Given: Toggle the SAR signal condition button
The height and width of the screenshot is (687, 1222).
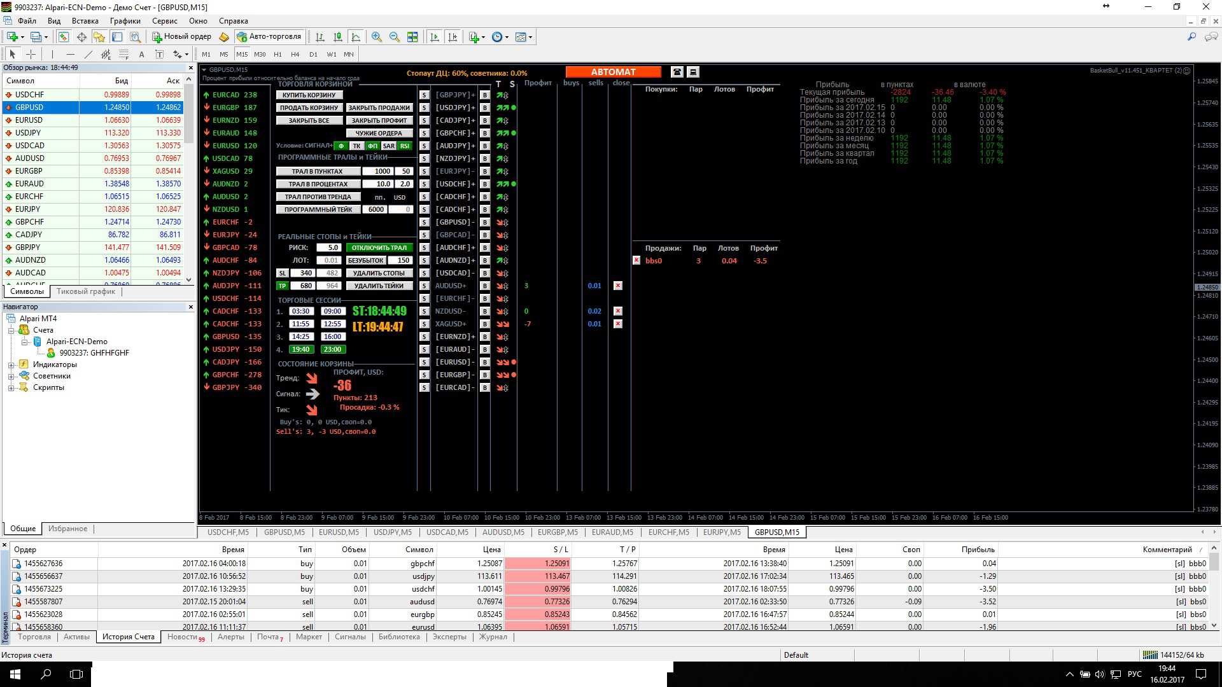Looking at the screenshot, I should click(x=389, y=146).
